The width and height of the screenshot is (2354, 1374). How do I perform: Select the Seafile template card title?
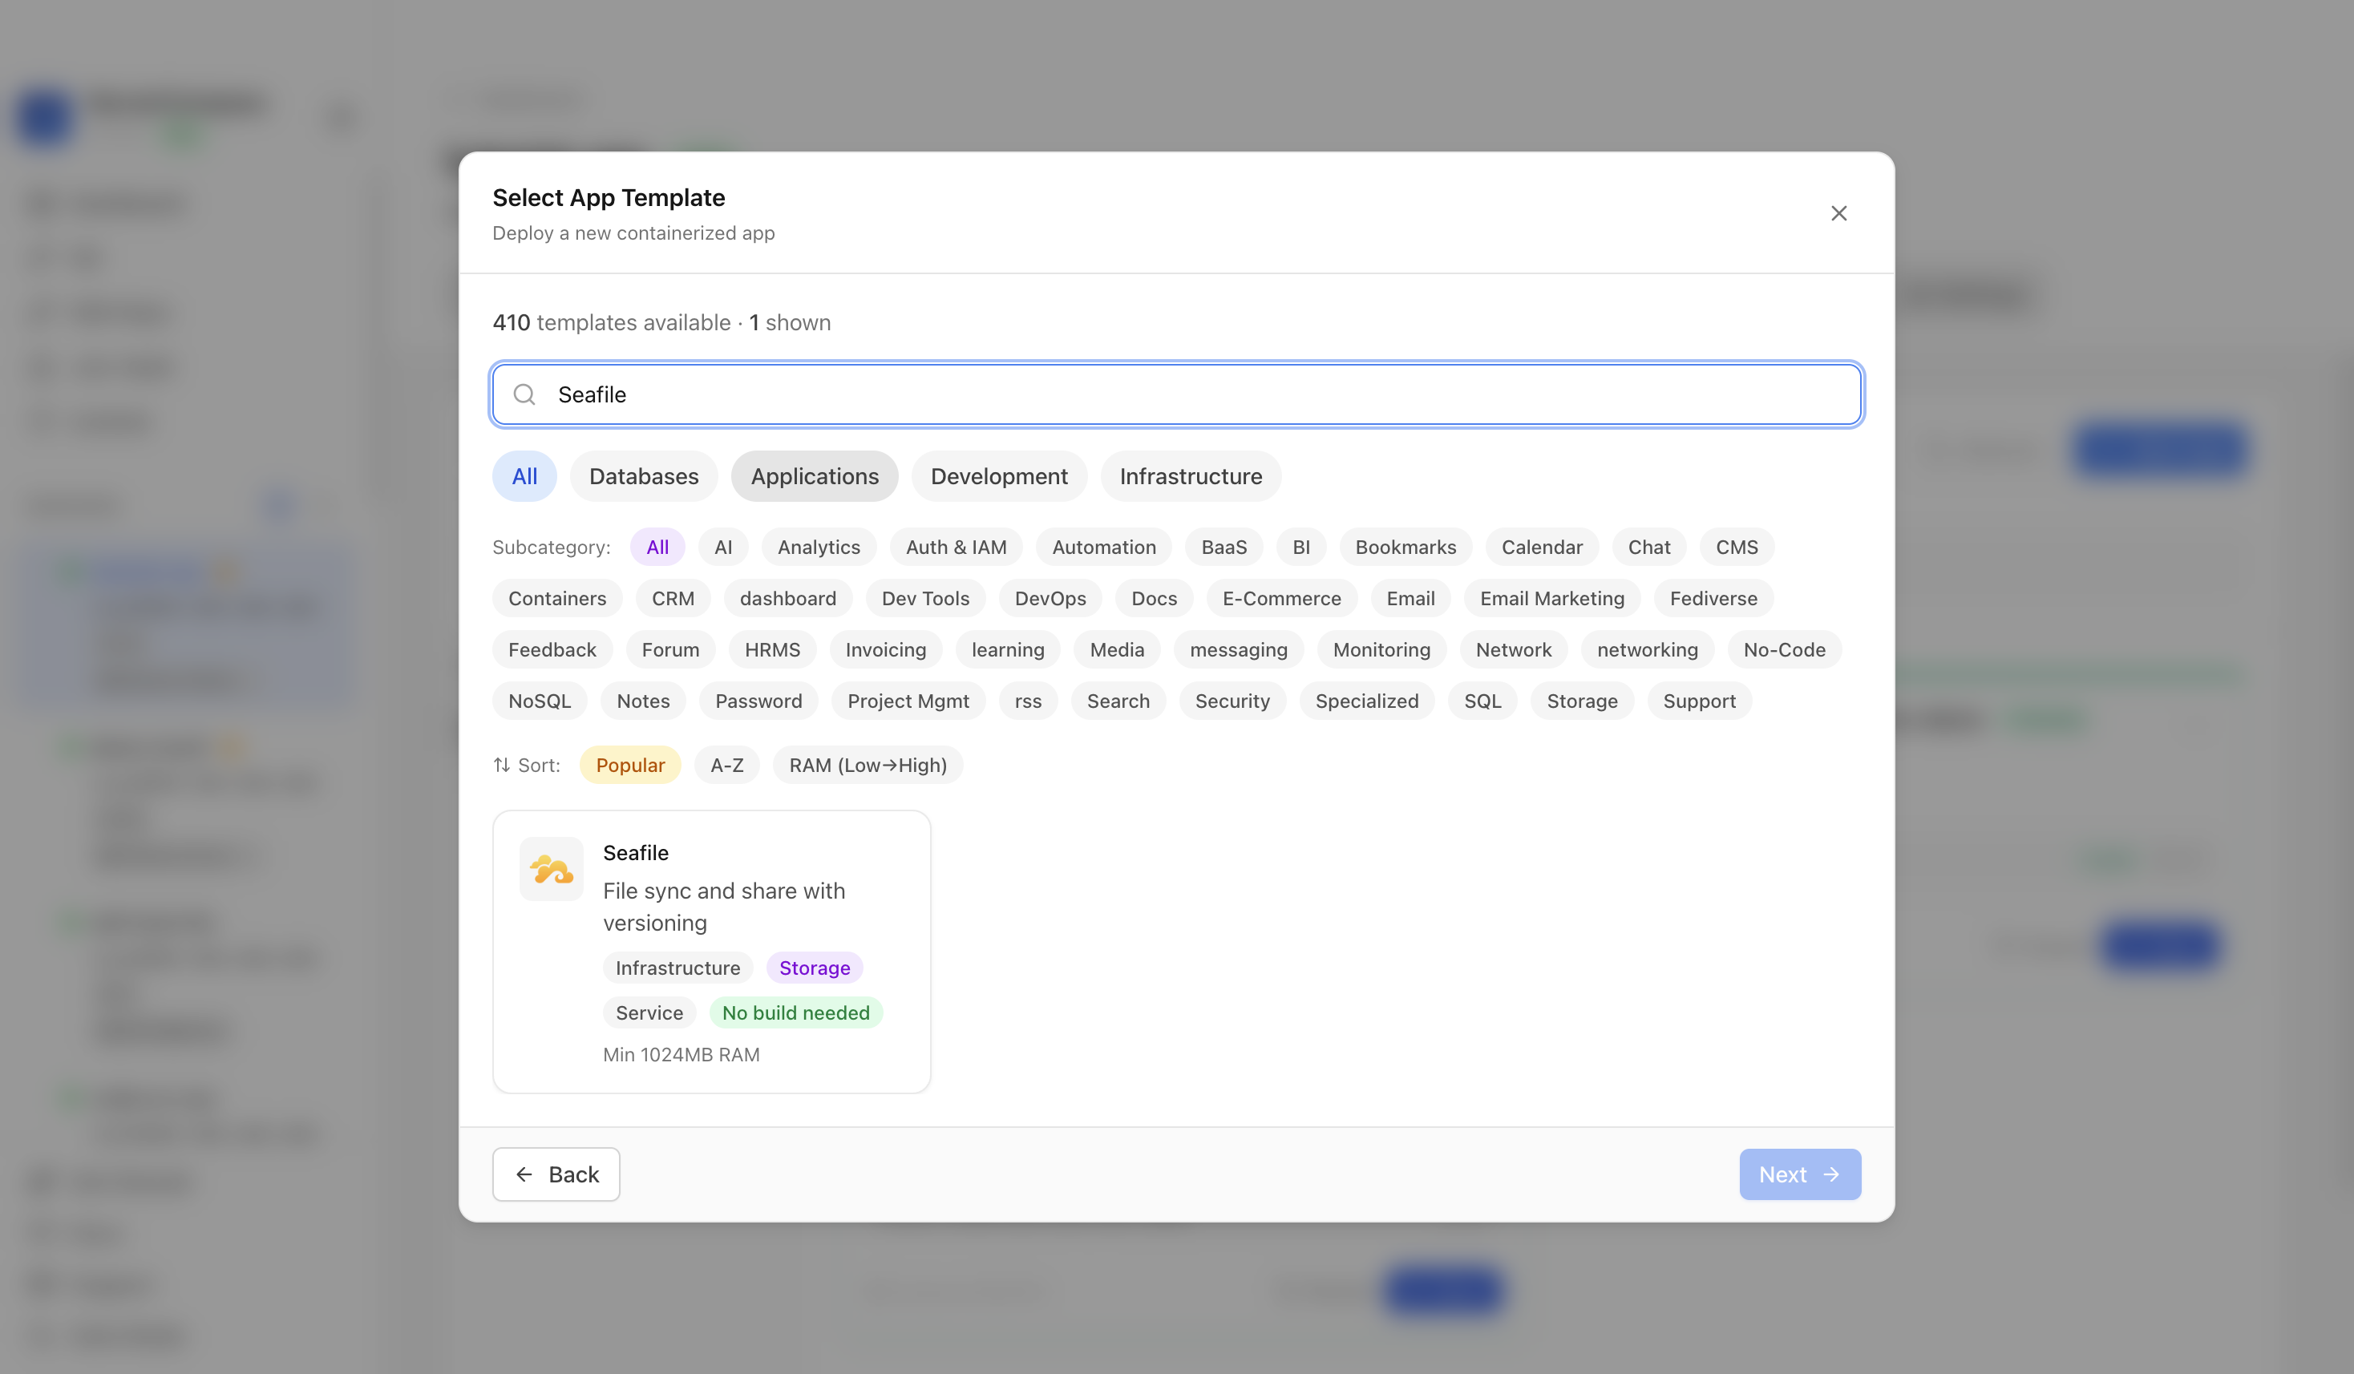(x=635, y=853)
